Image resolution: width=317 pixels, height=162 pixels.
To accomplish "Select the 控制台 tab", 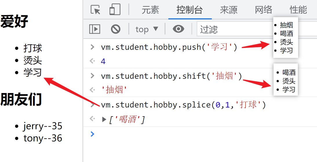I will [x=190, y=10].
